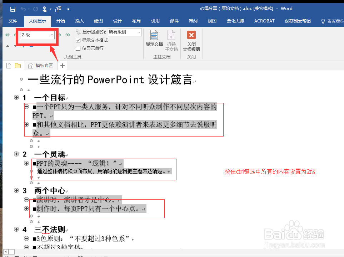Switch to the 视图 tab

pyautogui.click(x=212, y=21)
